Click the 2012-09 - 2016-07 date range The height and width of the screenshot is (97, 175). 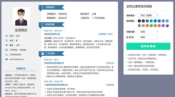point(53,31)
